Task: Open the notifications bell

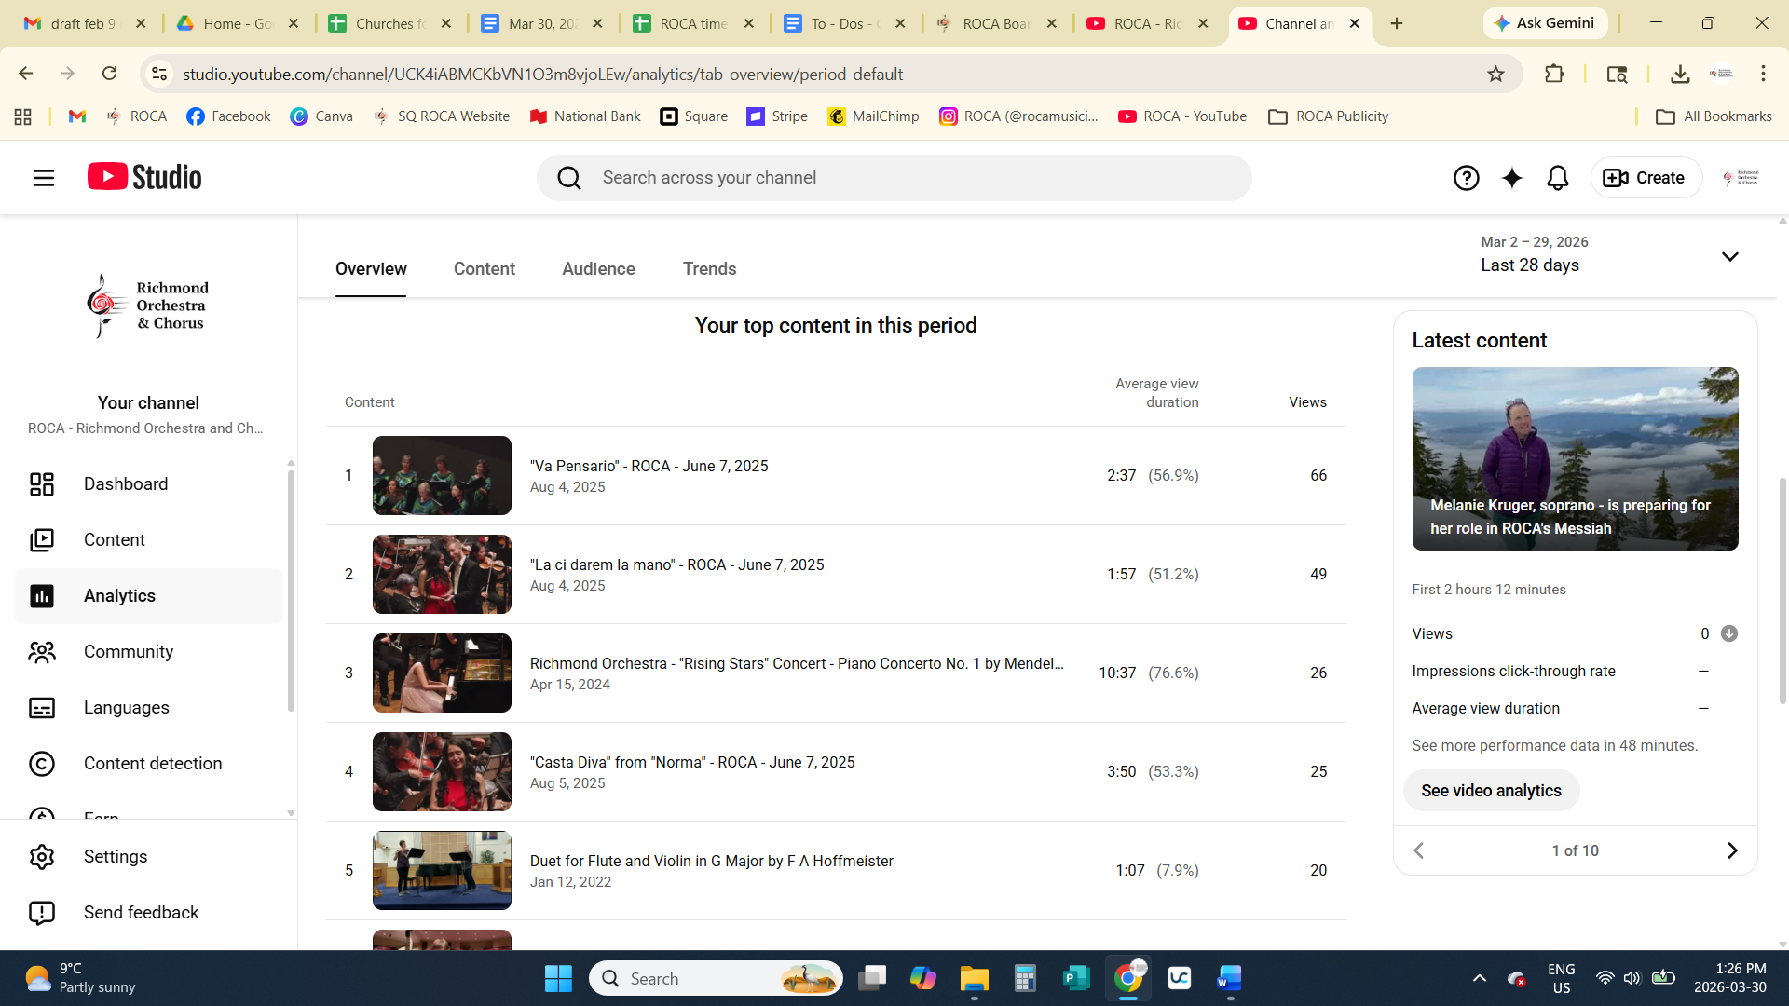Action: [1557, 178]
